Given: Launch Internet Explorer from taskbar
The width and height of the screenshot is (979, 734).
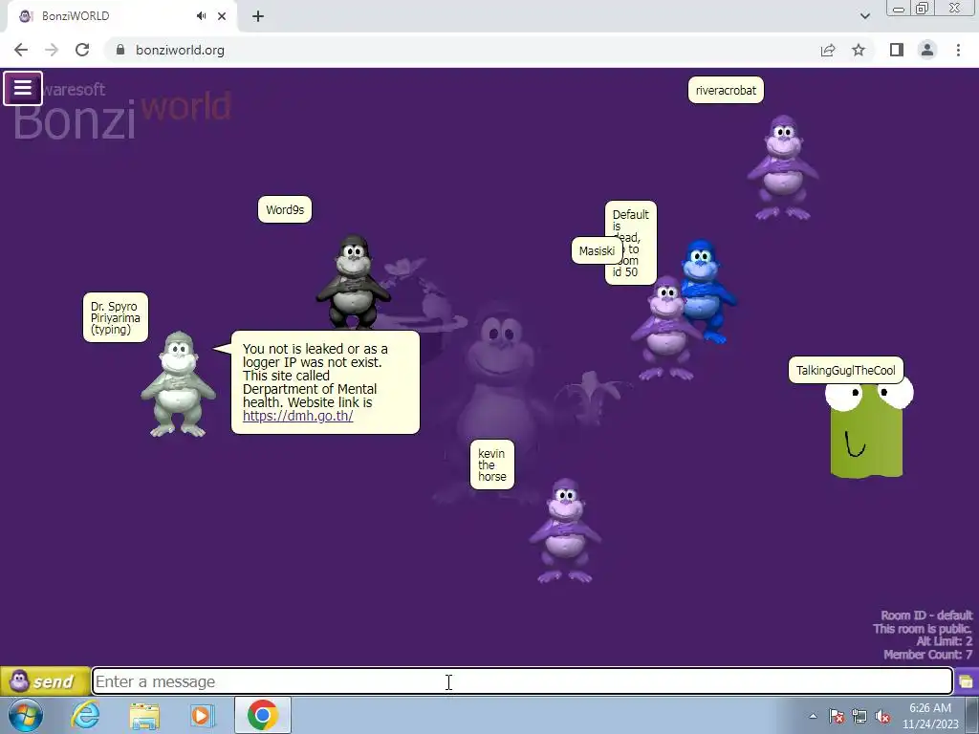Looking at the screenshot, I should (85, 715).
